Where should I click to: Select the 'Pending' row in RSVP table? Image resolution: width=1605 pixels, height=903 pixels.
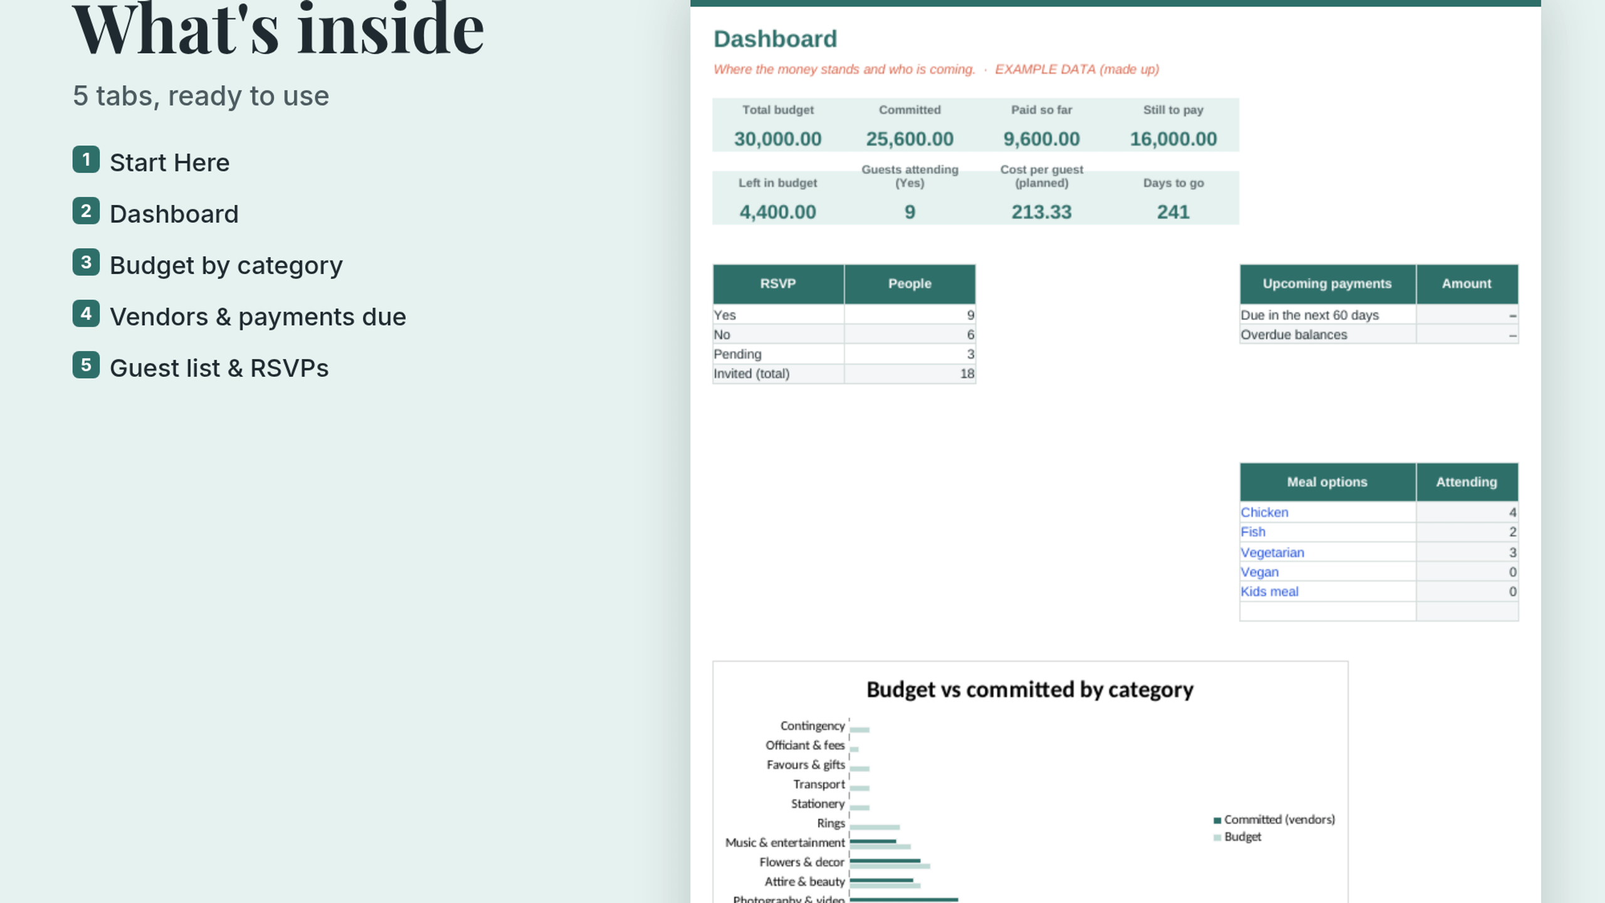(844, 354)
